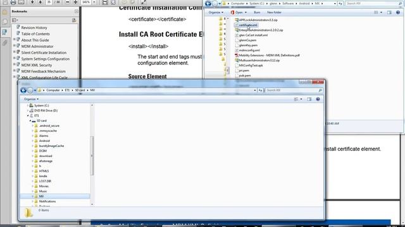Select the mdmconfig.xml file
Image resolution: width=405 pixels, height=227 pixels.
pyautogui.click(x=247, y=50)
